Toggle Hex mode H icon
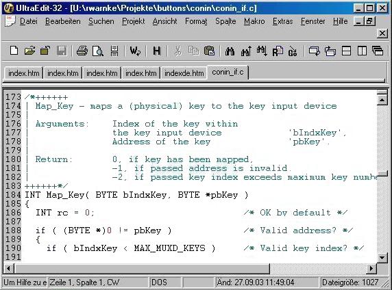The image size is (392, 290). pos(156,51)
